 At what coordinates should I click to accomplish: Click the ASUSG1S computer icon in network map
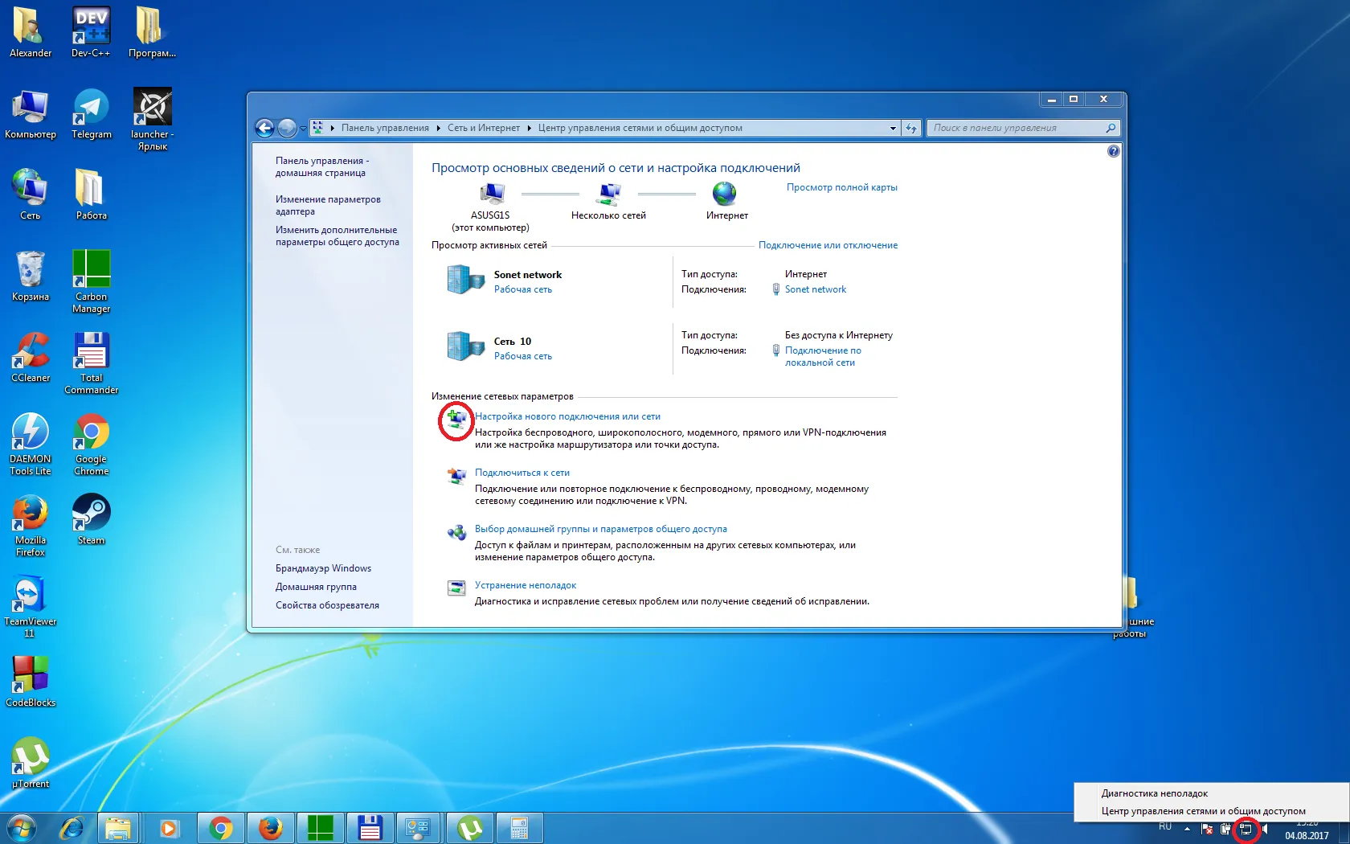[x=491, y=194]
